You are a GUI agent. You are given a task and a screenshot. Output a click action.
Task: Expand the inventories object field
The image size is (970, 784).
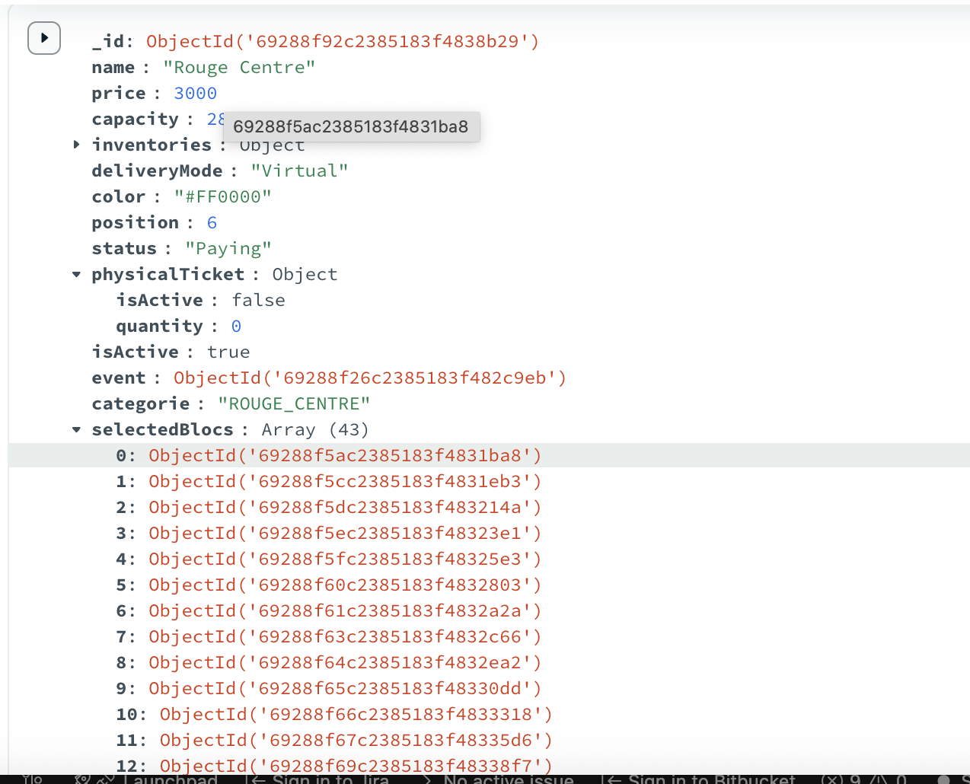(76, 145)
